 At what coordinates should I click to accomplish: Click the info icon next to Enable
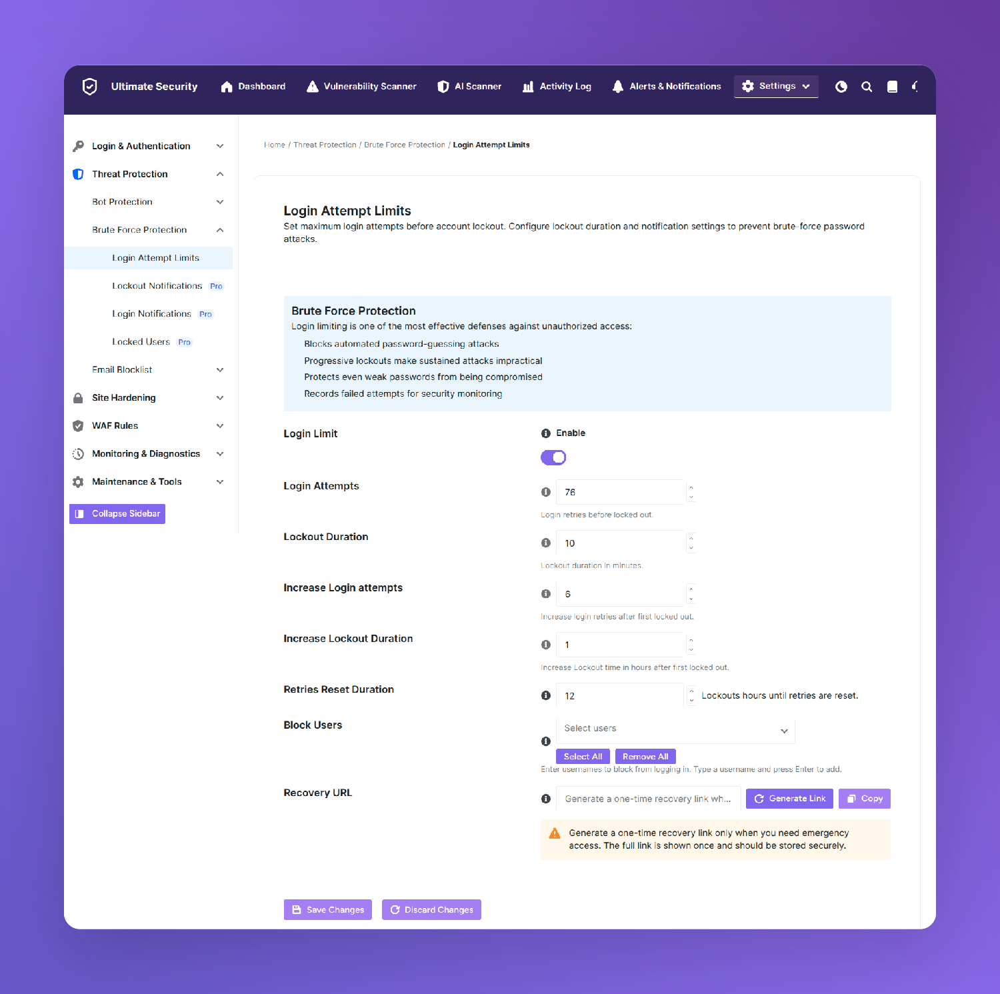click(x=546, y=433)
